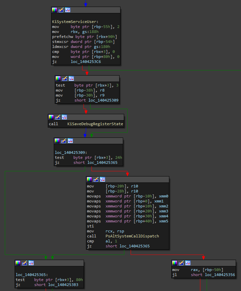Click jump target loc_1404253B3
The width and height of the screenshot is (241, 291).
[63, 285]
